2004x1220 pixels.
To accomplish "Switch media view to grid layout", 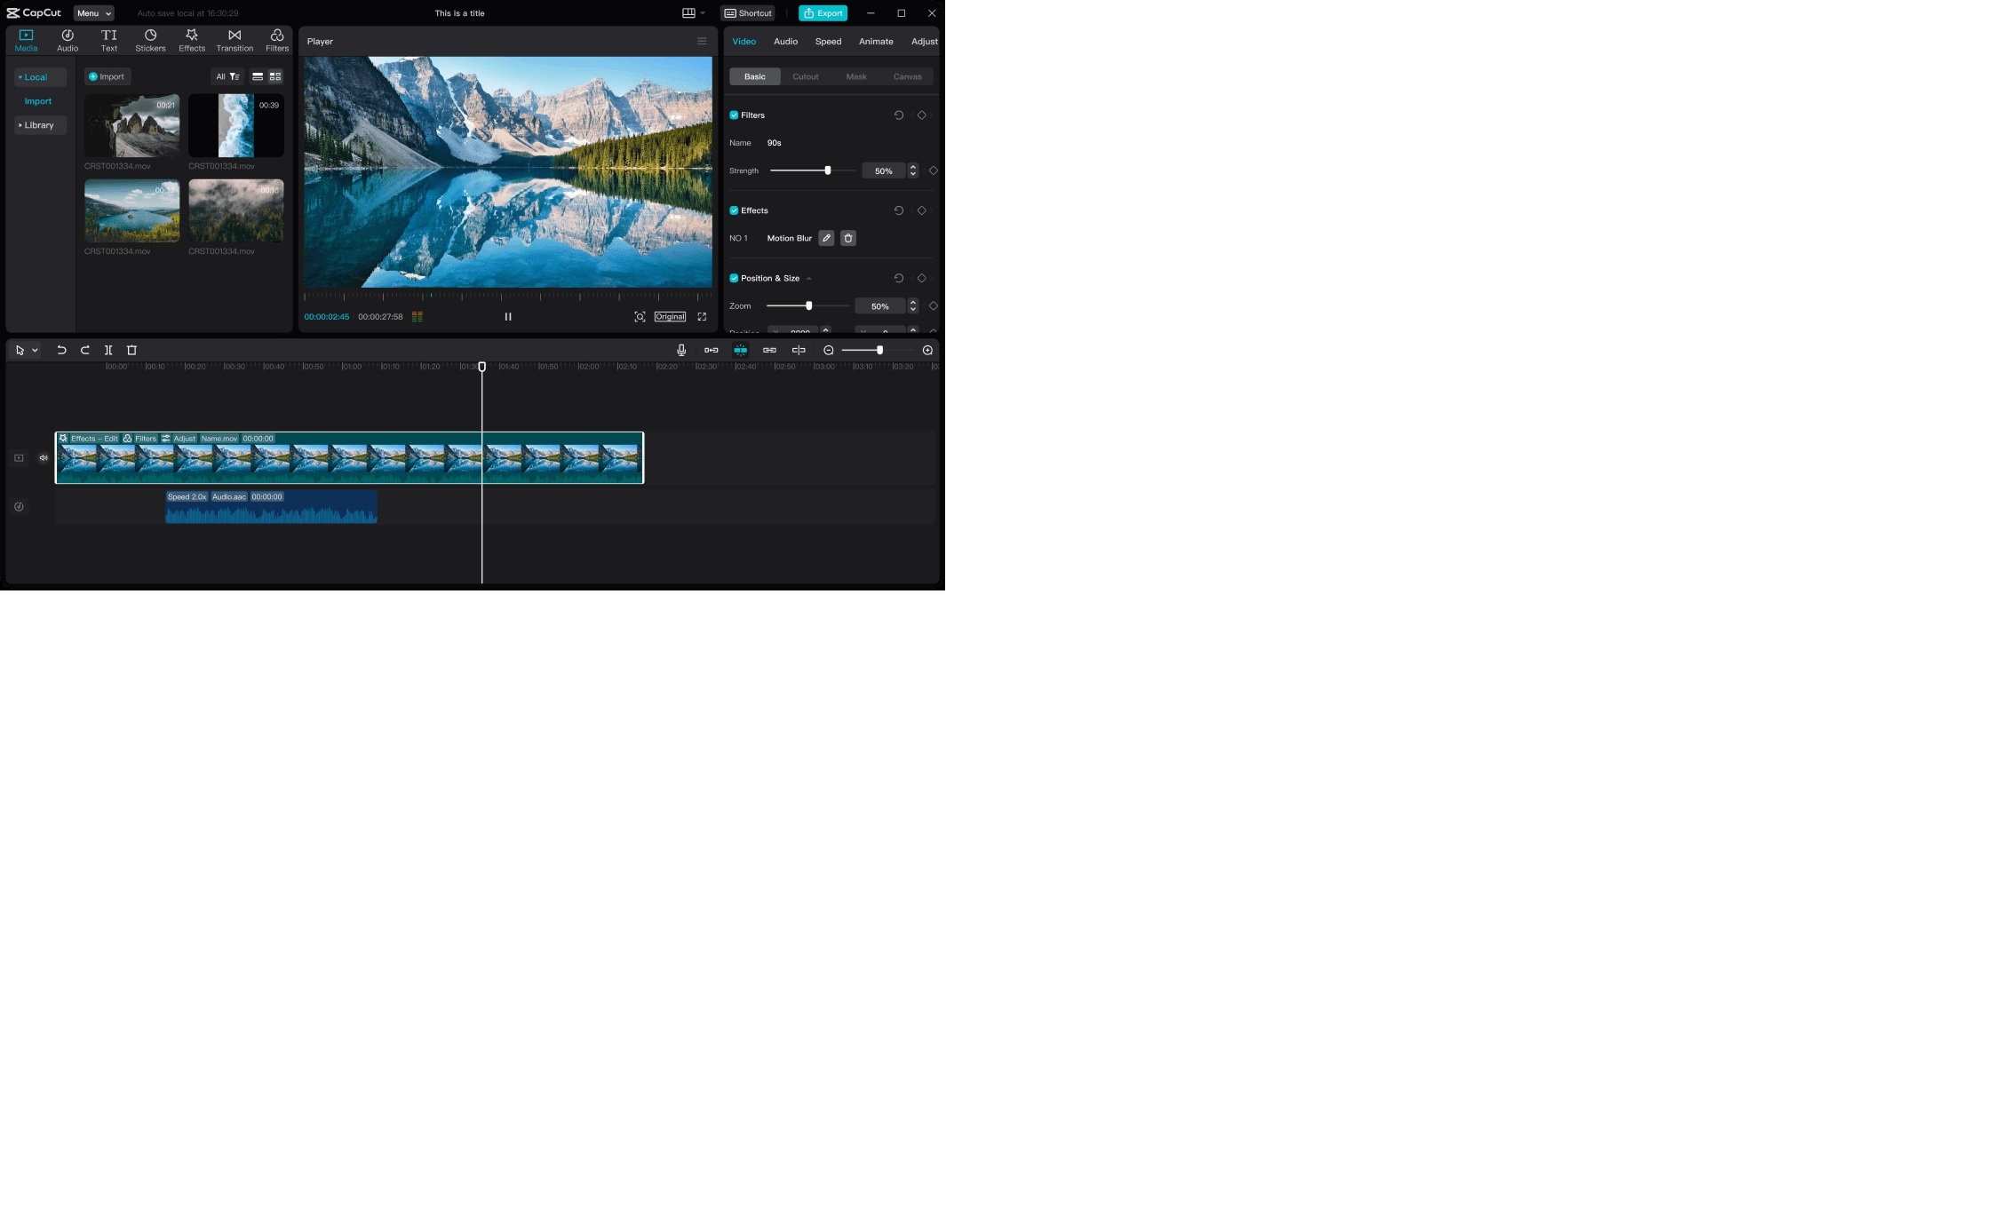I will point(275,76).
